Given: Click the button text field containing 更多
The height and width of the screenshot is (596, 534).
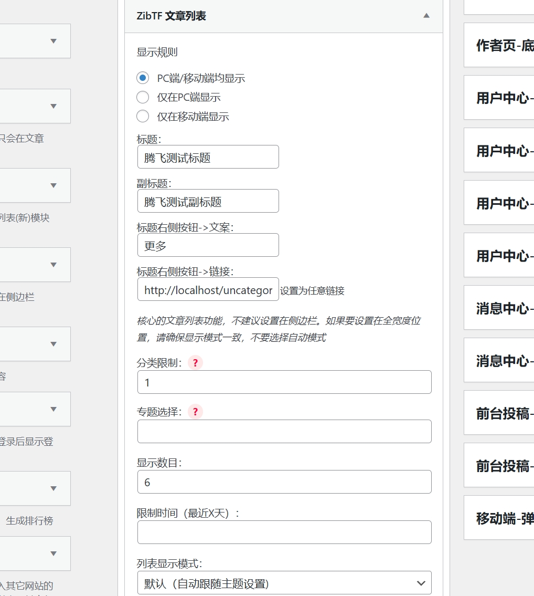Looking at the screenshot, I should tap(208, 245).
